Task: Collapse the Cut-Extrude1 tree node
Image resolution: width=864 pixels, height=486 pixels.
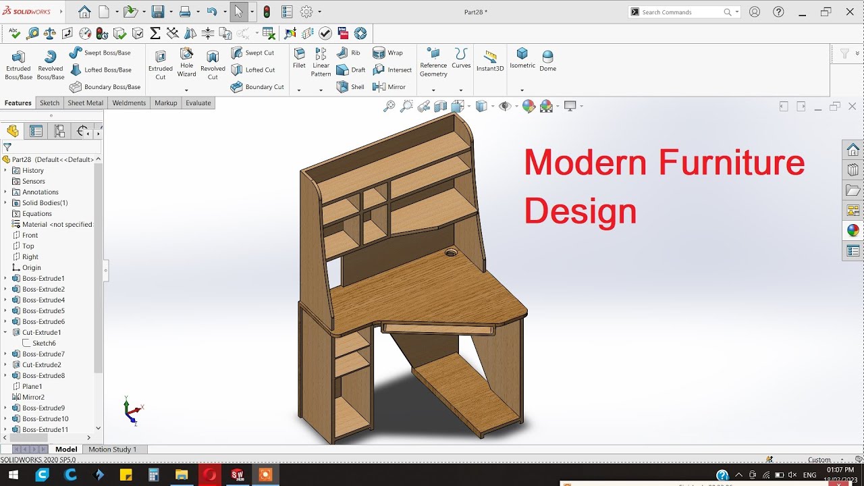Action: pyautogui.click(x=5, y=332)
